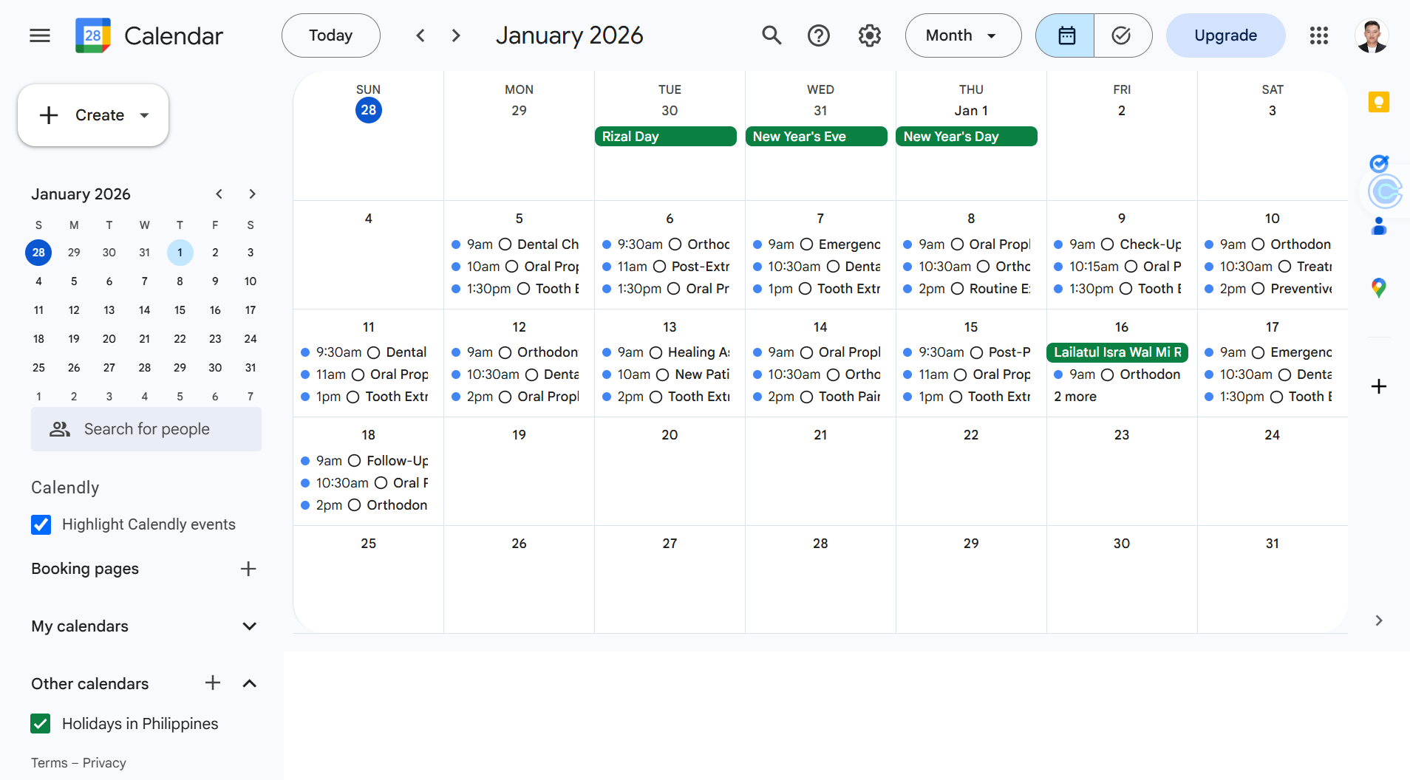Open Google Keep in side panel

(x=1379, y=102)
